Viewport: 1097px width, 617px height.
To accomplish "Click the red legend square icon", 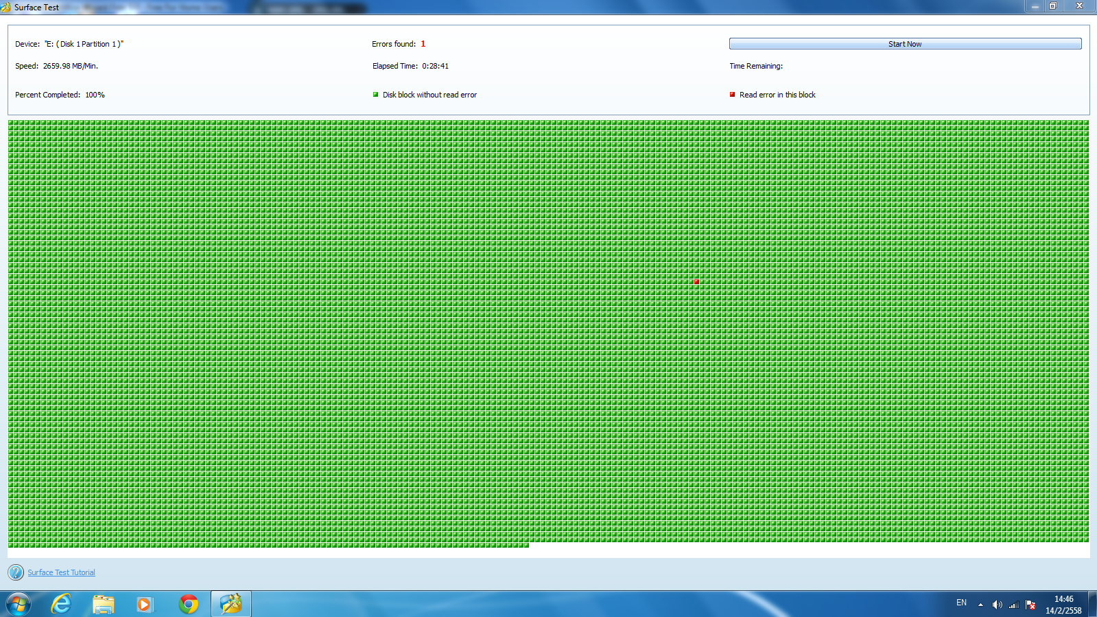I will point(732,95).
